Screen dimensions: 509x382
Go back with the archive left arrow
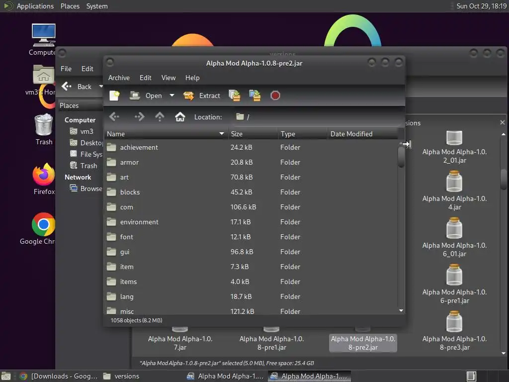pos(114,116)
